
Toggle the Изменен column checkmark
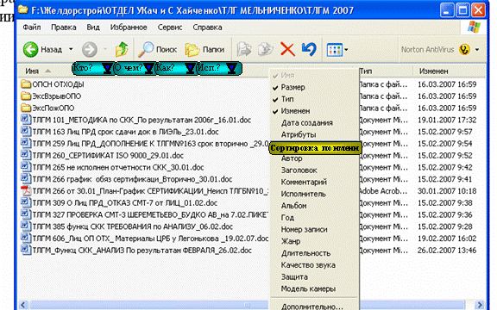(275, 111)
